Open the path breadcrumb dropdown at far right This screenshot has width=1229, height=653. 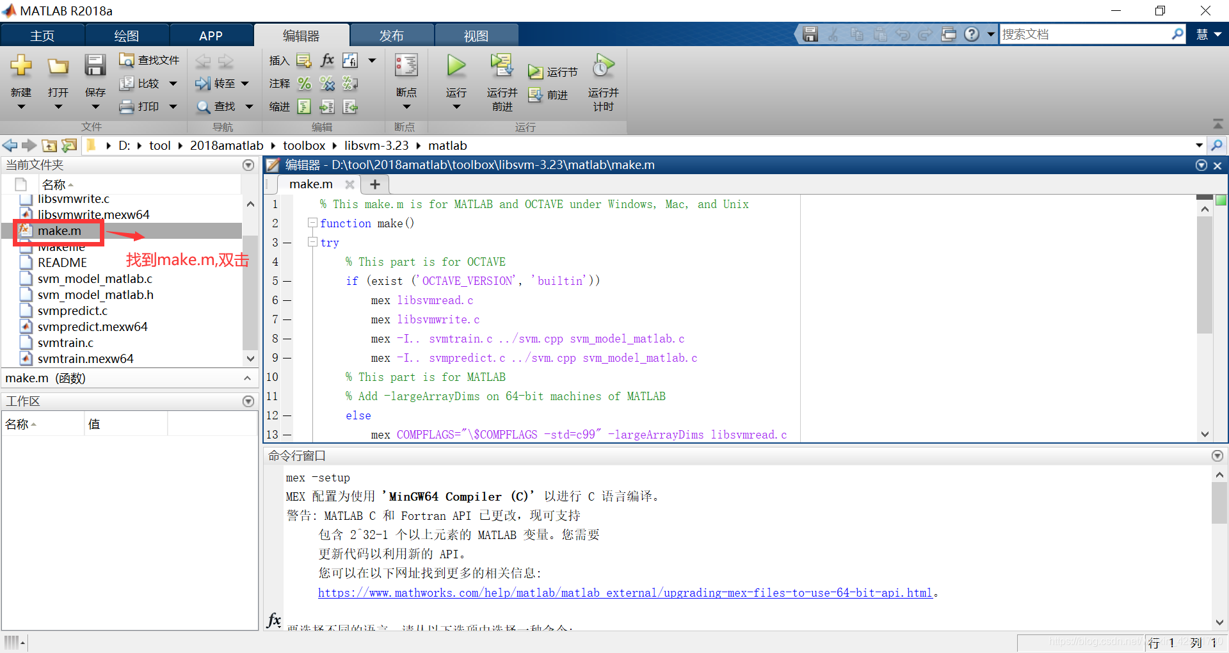click(1198, 145)
